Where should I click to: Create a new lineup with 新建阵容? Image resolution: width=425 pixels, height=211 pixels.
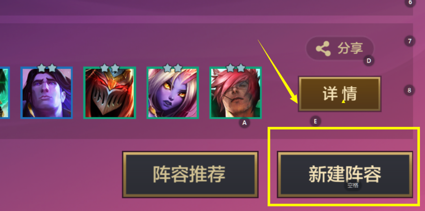click(x=345, y=174)
